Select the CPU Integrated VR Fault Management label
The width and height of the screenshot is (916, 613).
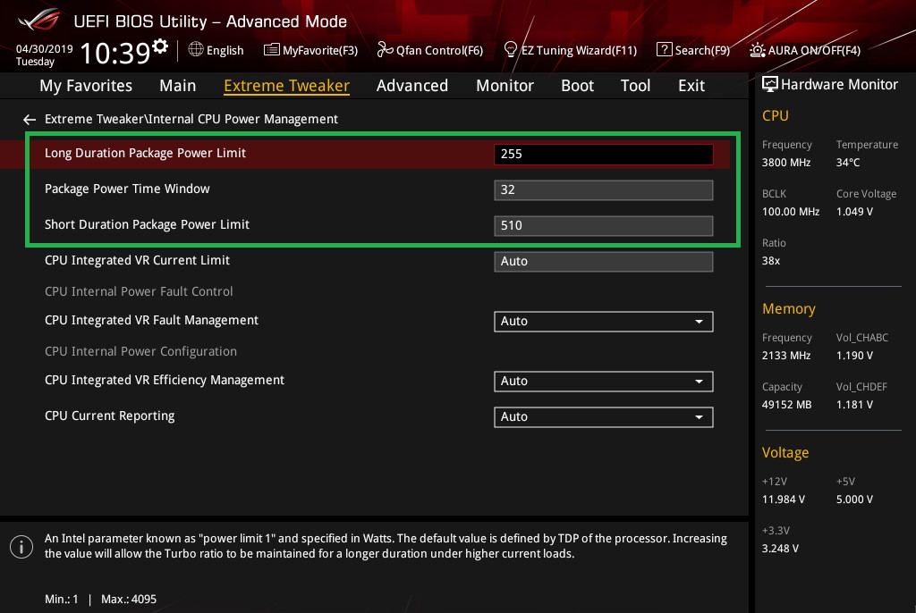(151, 320)
